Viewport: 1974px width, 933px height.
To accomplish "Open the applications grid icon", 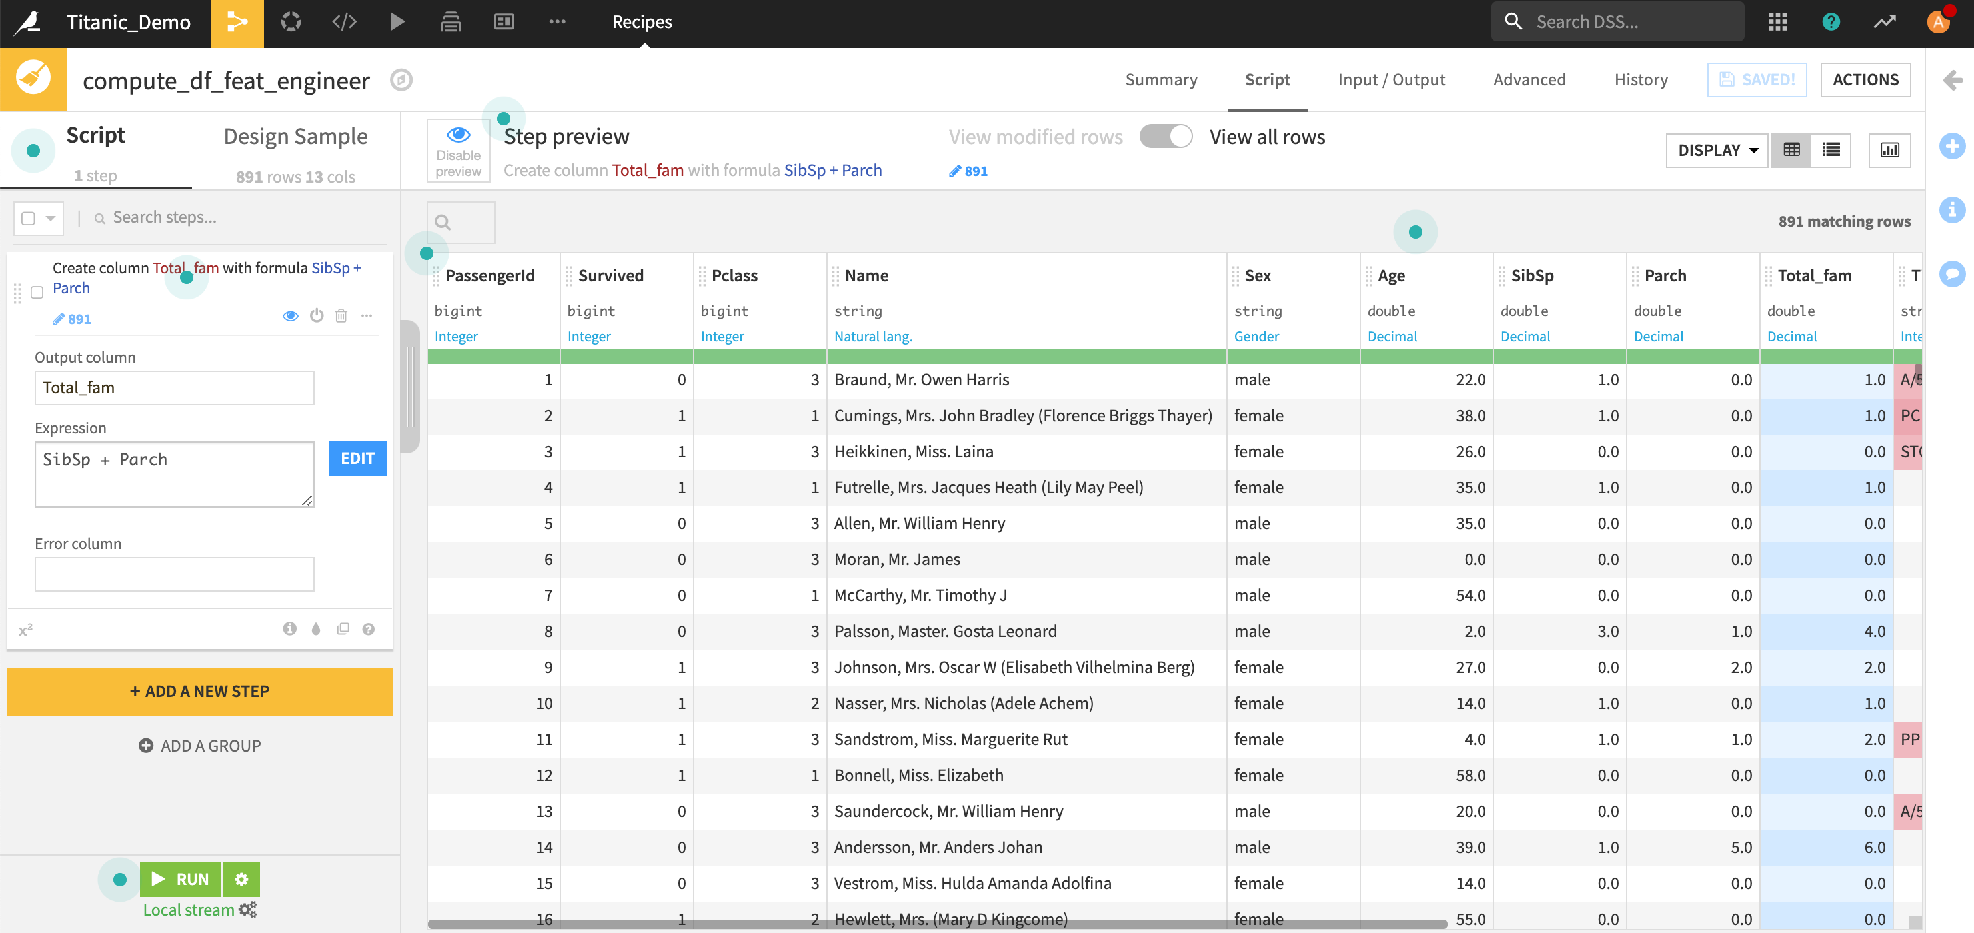I will 1777,22.
